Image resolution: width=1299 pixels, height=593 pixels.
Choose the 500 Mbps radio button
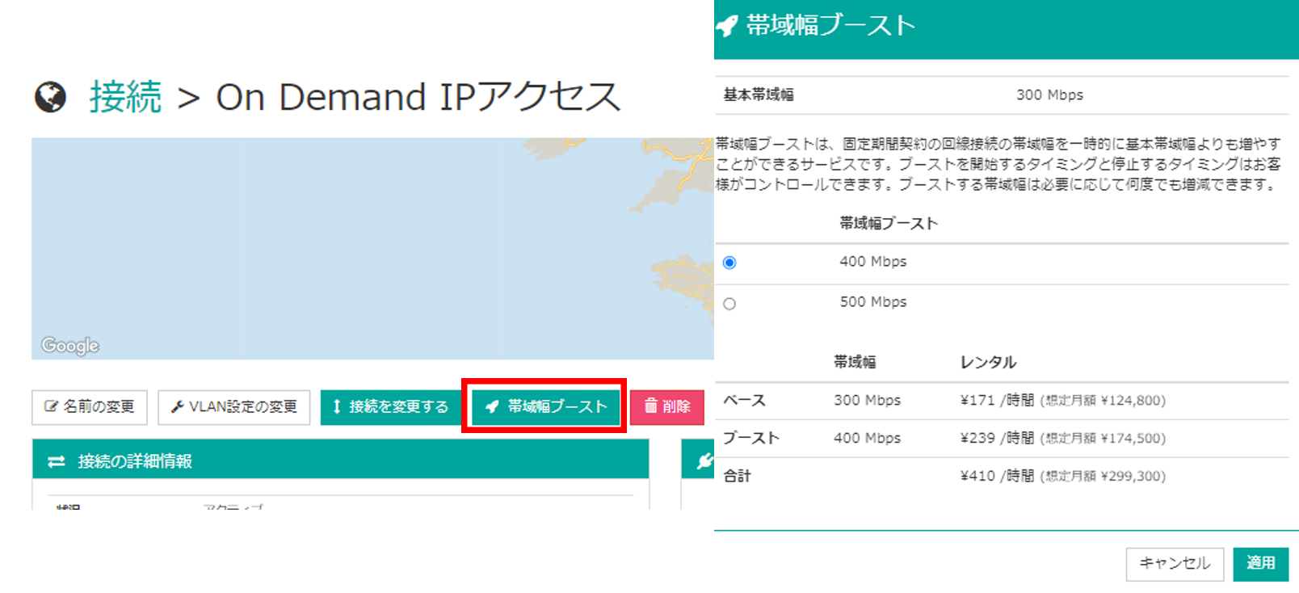729,304
